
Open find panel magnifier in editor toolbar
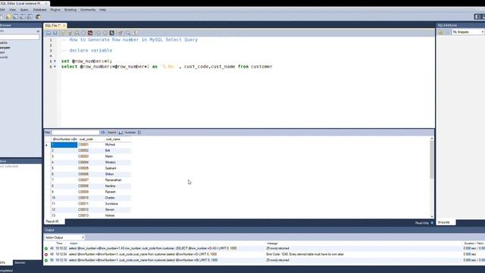128,33
